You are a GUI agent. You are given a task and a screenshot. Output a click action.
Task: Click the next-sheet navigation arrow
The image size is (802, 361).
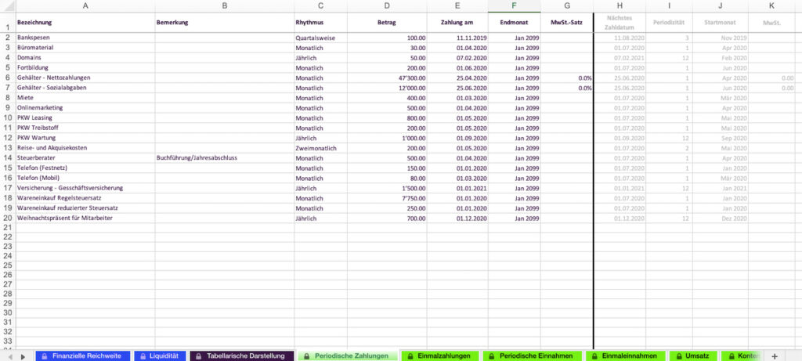[23, 356]
